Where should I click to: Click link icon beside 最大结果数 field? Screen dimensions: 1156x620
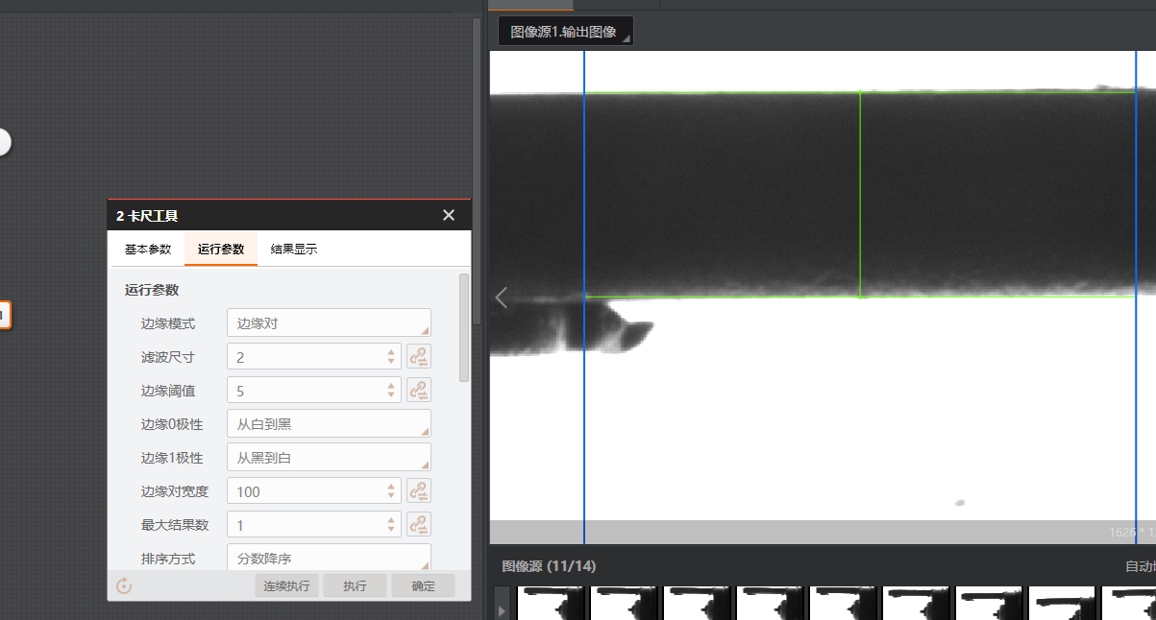click(x=418, y=525)
